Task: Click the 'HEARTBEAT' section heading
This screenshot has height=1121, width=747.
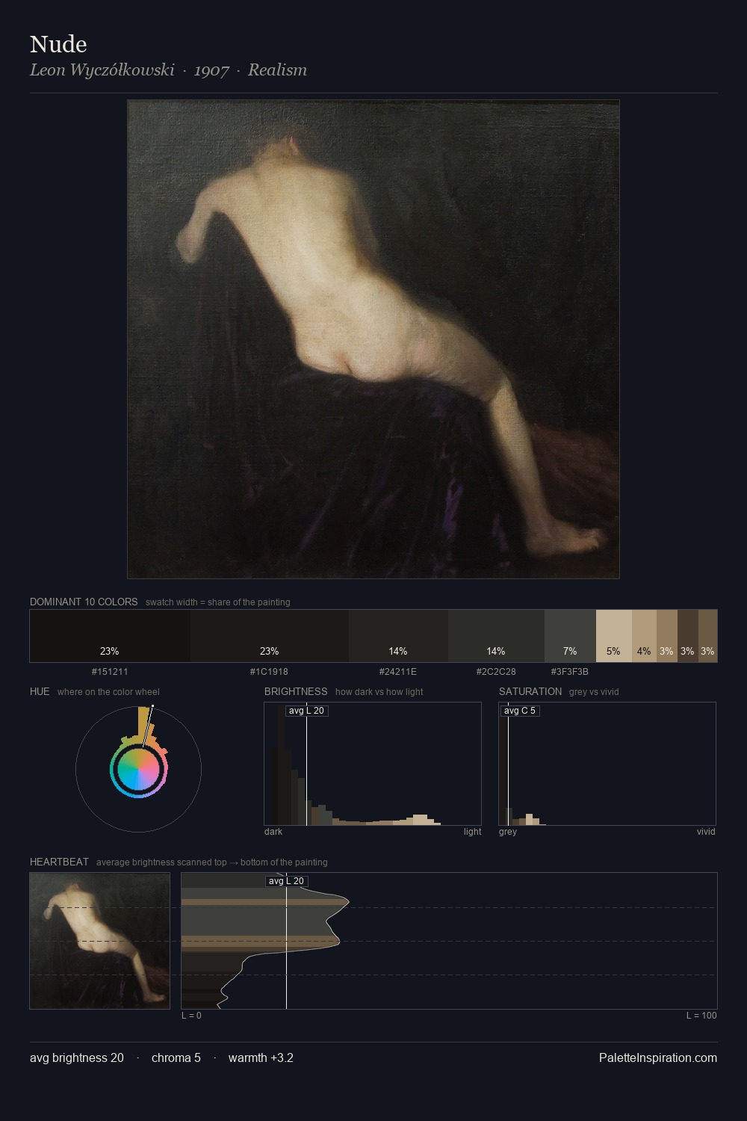Action: (x=59, y=862)
